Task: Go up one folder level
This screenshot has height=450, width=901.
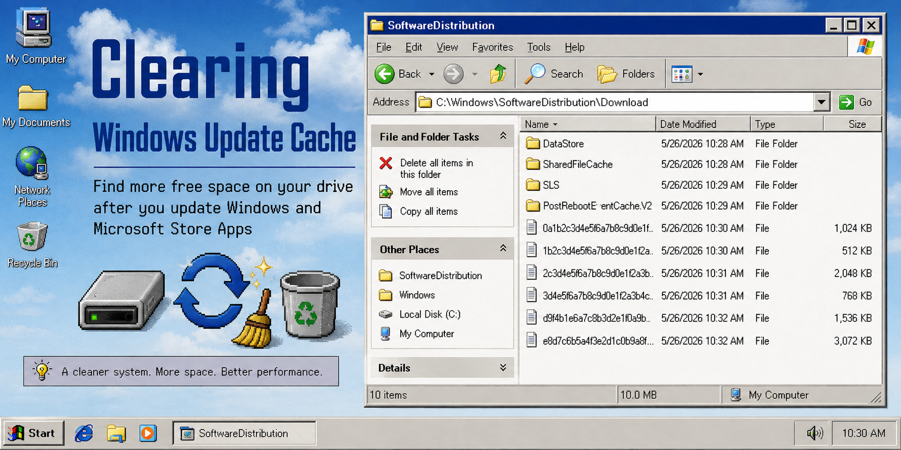Action: [498, 74]
